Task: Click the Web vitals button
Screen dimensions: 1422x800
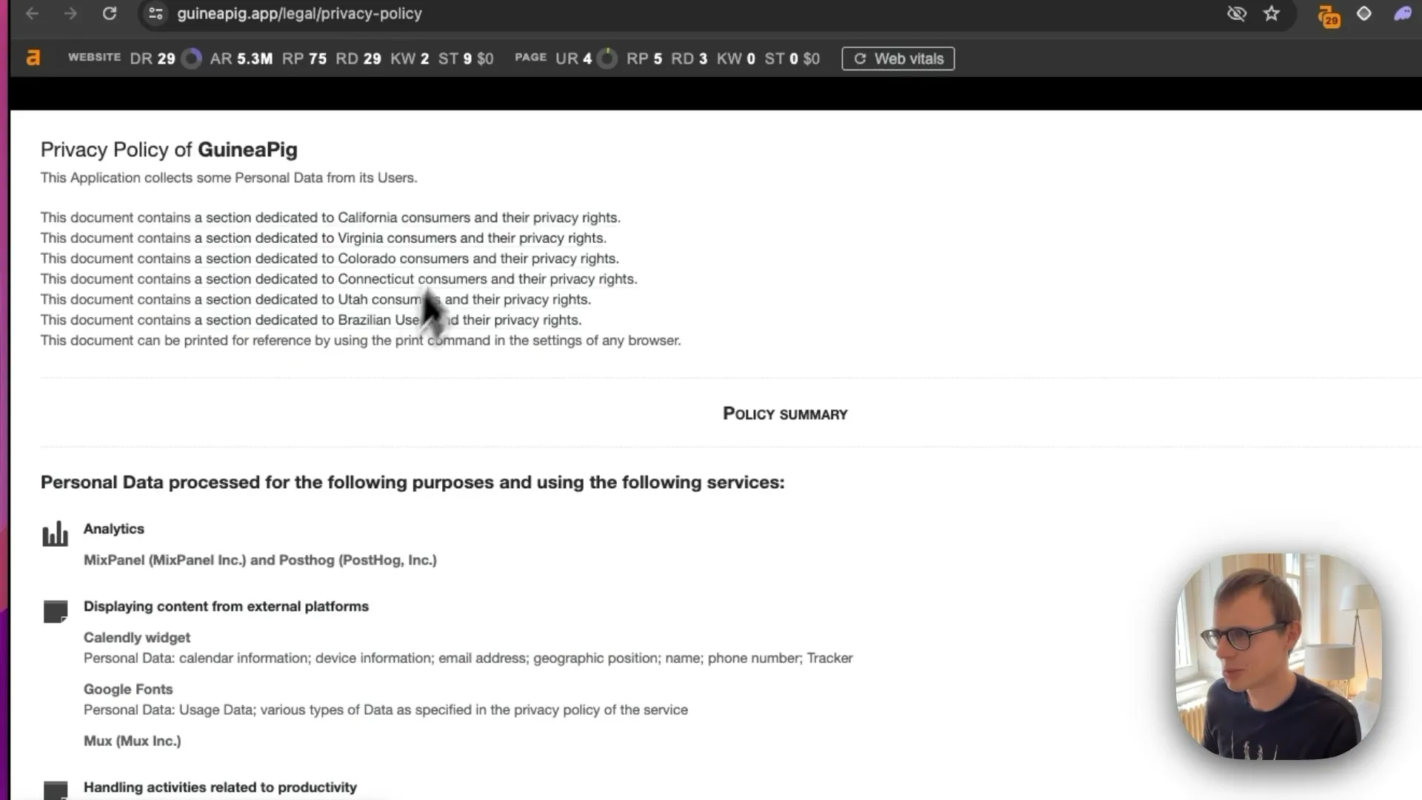Action: tap(898, 59)
